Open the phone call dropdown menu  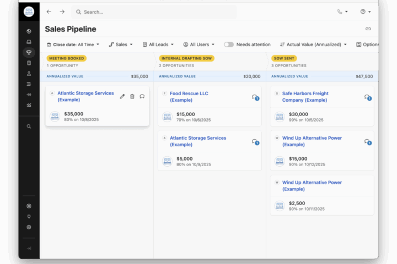[342, 12]
